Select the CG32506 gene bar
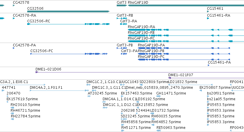 click(68, 11)
